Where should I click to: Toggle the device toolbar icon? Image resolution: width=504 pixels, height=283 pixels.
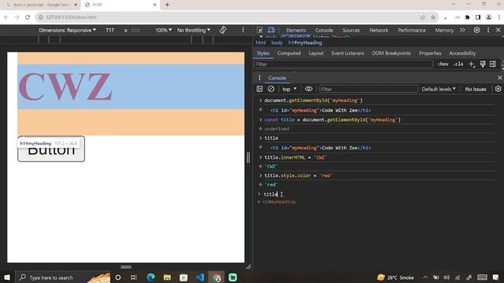click(272, 30)
